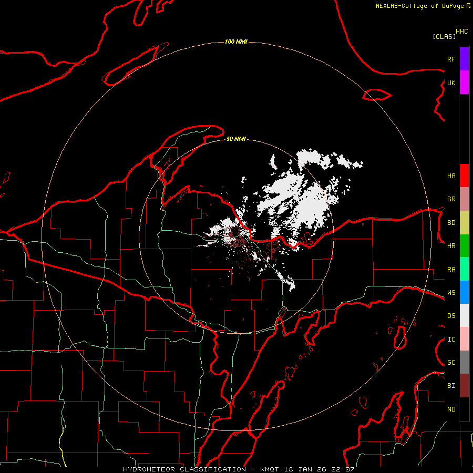
Task: Select the IC pink legend swatch
Action: point(464,339)
